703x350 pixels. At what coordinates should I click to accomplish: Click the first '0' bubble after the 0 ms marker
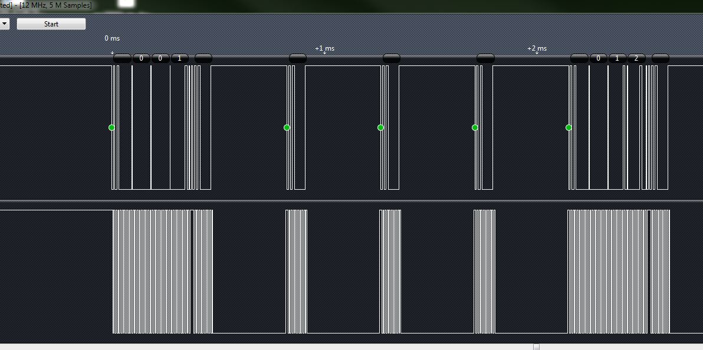coord(141,58)
